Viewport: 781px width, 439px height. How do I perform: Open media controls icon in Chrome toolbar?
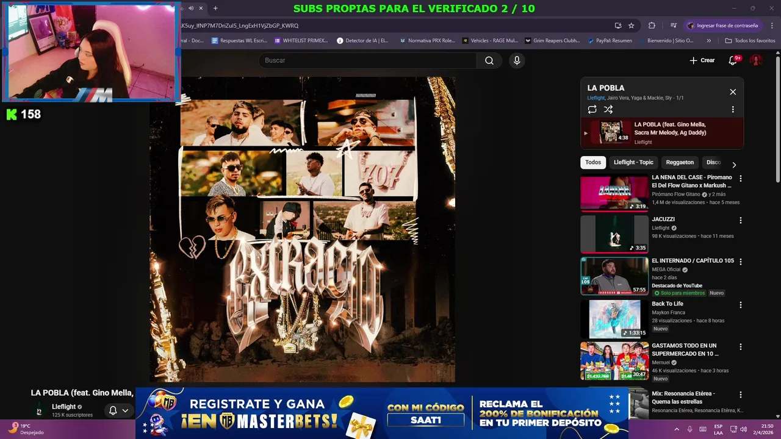tap(673, 26)
